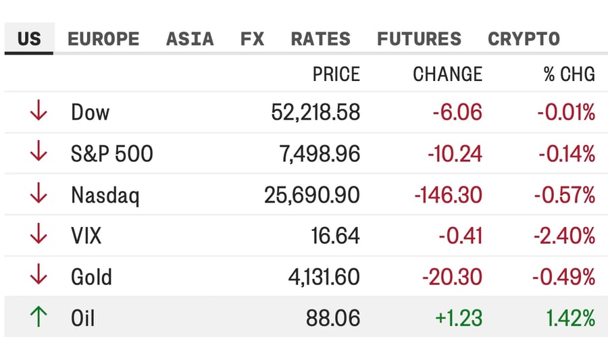608x337 pixels.
Task: Switch to the CRYPTO tab
Action: coord(524,38)
